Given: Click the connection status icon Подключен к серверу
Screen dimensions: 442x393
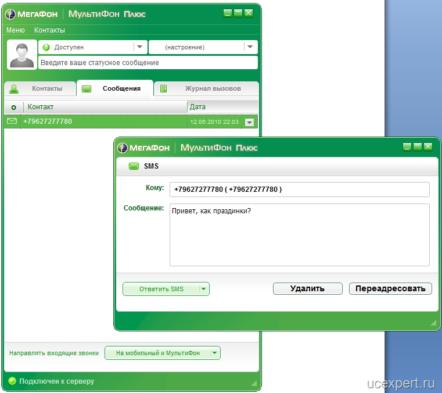Looking at the screenshot, I should tap(12, 381).
